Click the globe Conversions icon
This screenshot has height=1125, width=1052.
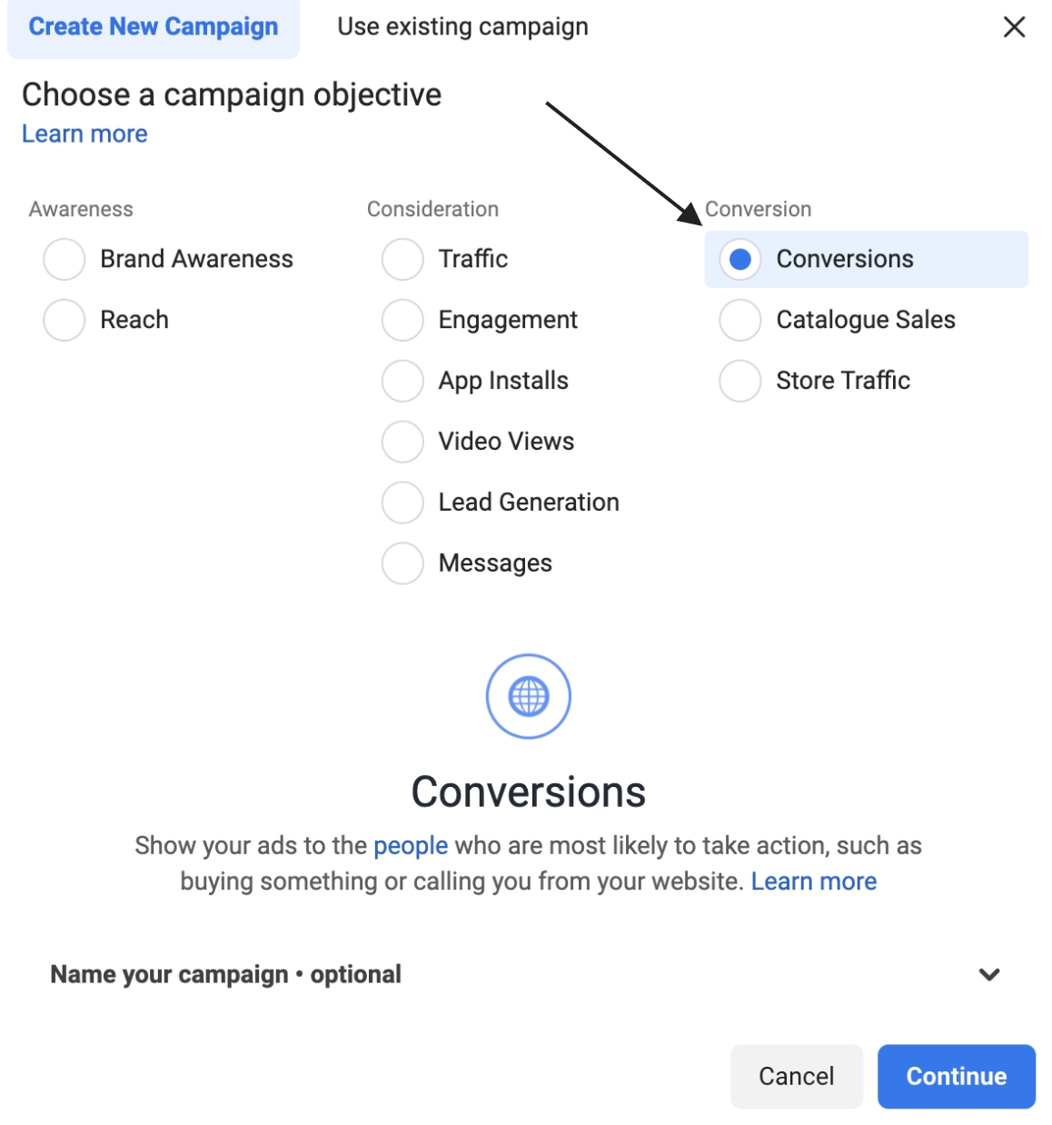pos(528,696)
